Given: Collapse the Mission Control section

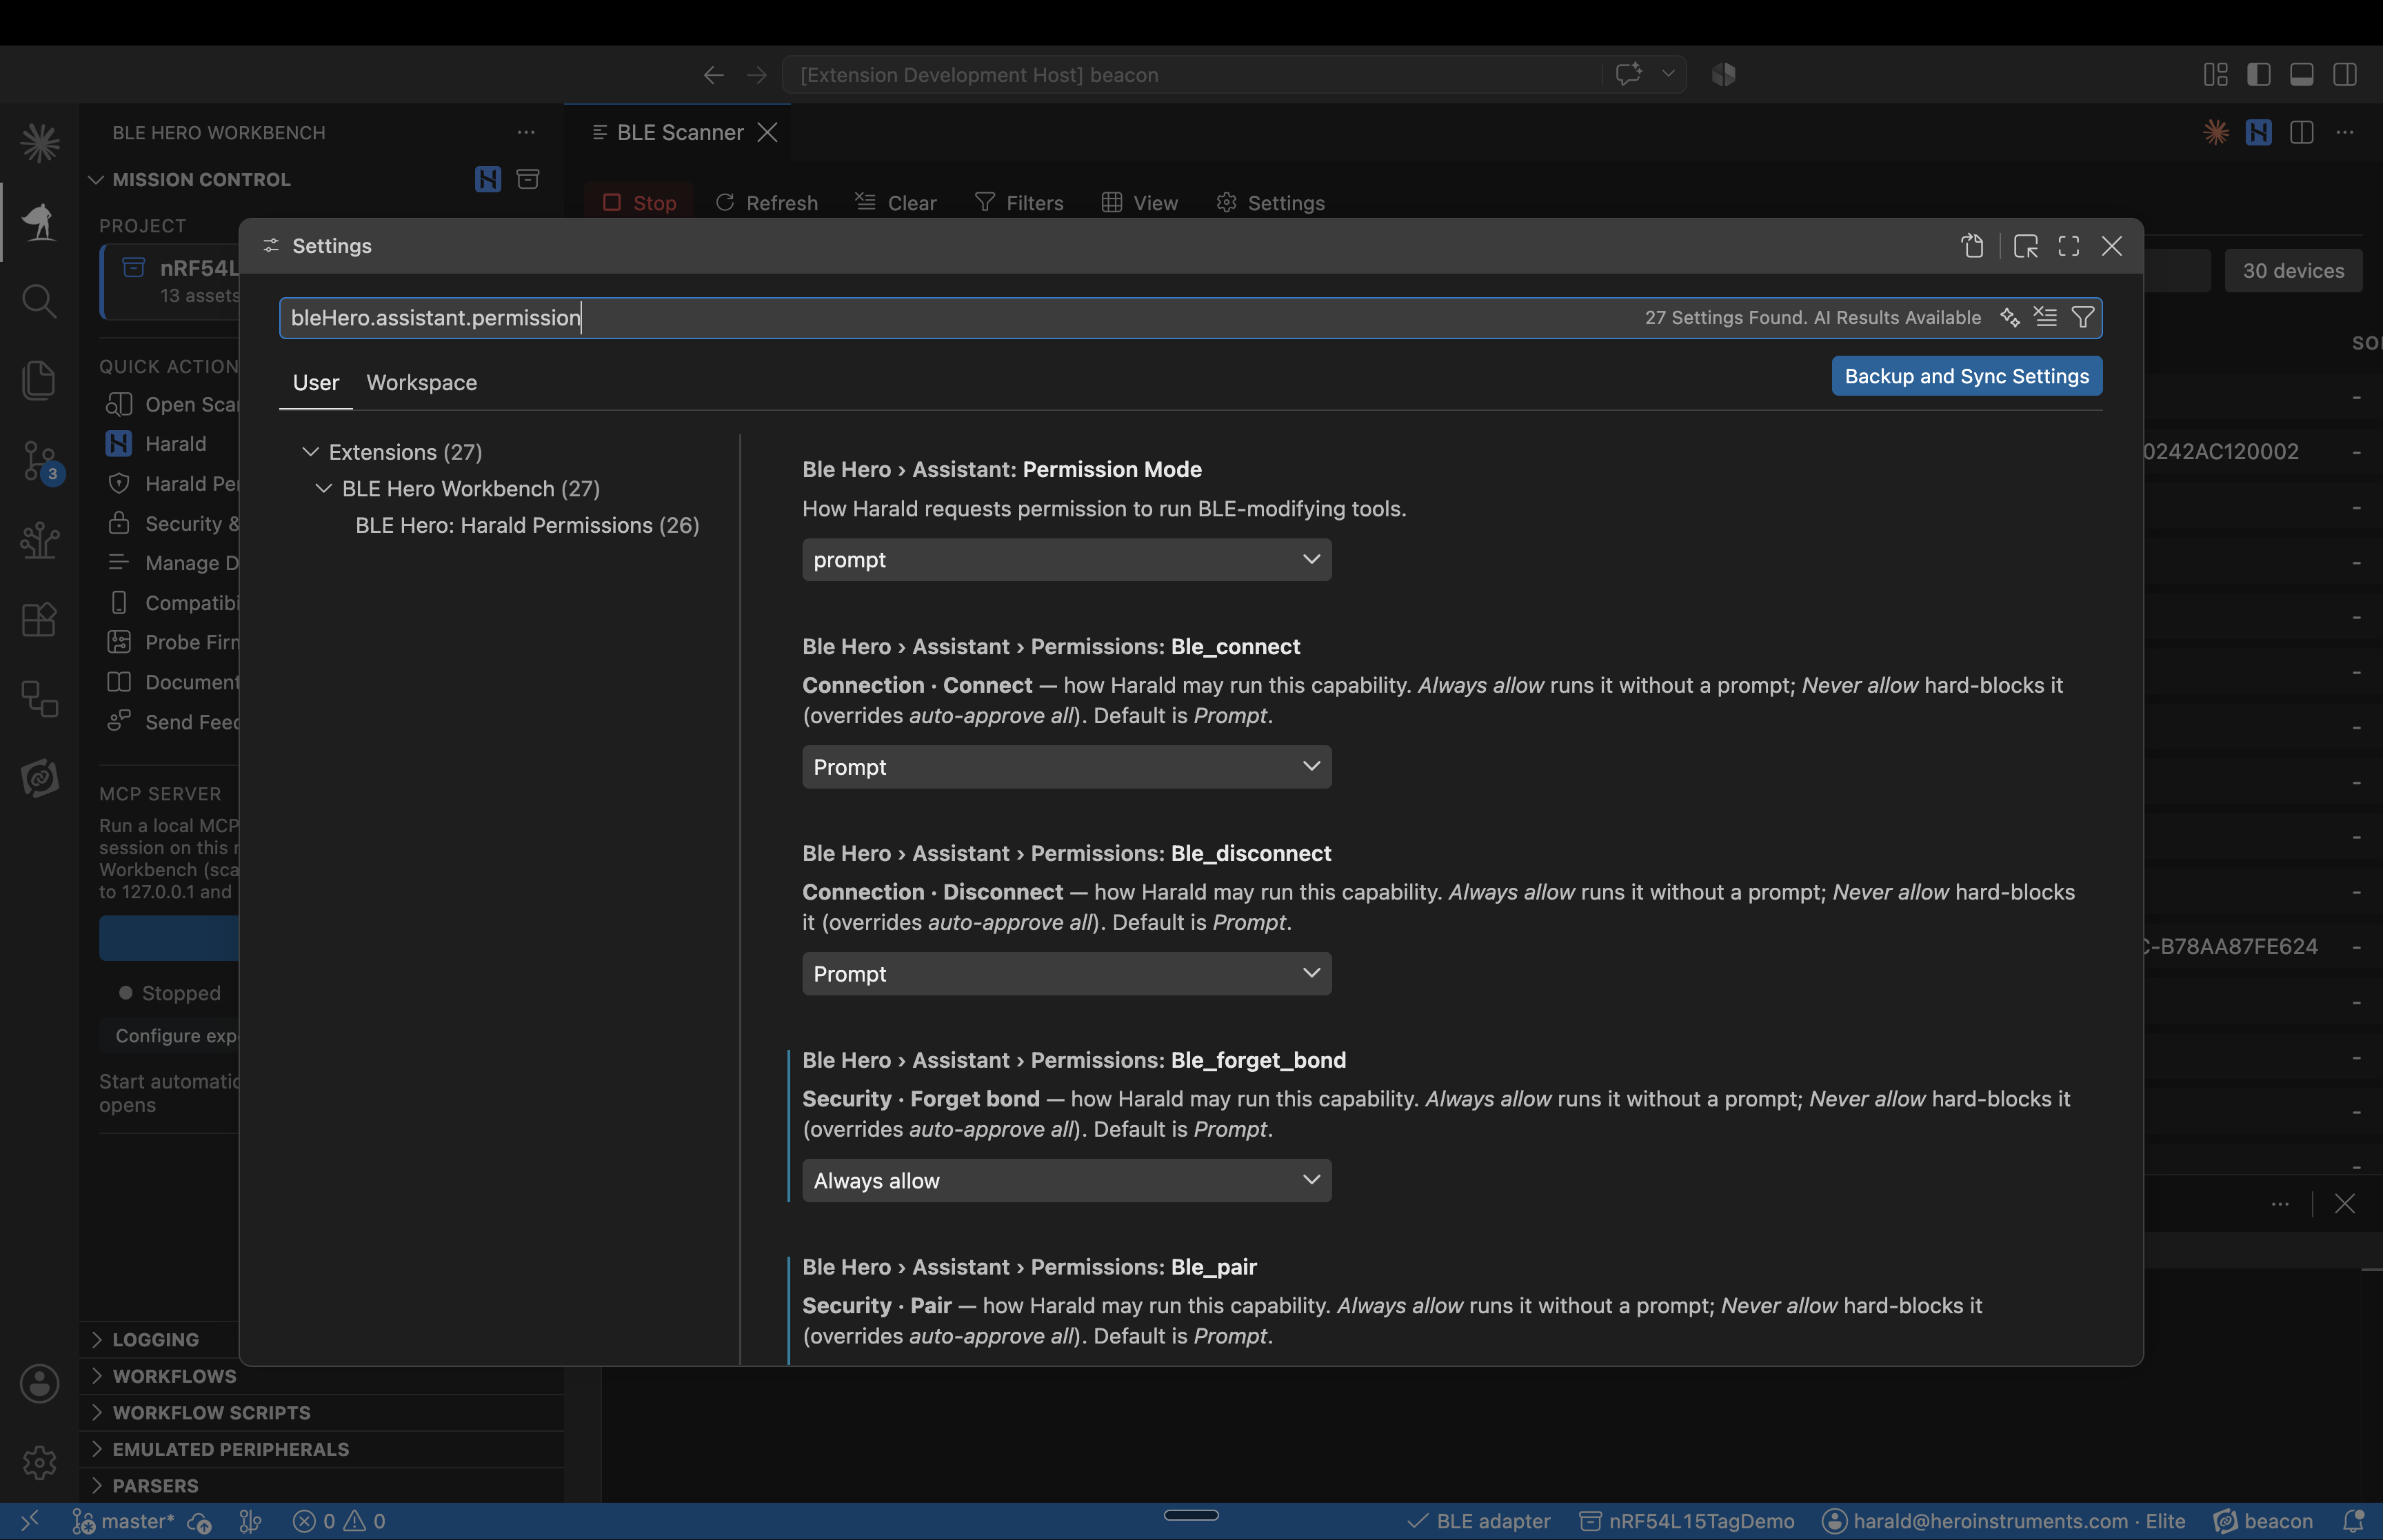Looking at the screenshot, I should [96, 179].
